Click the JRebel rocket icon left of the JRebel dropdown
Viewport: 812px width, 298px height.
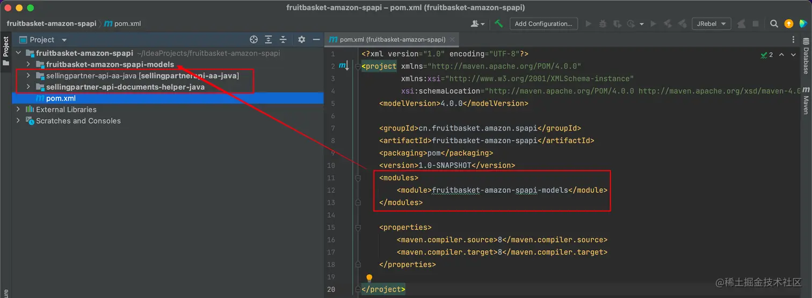click(682, 24)
